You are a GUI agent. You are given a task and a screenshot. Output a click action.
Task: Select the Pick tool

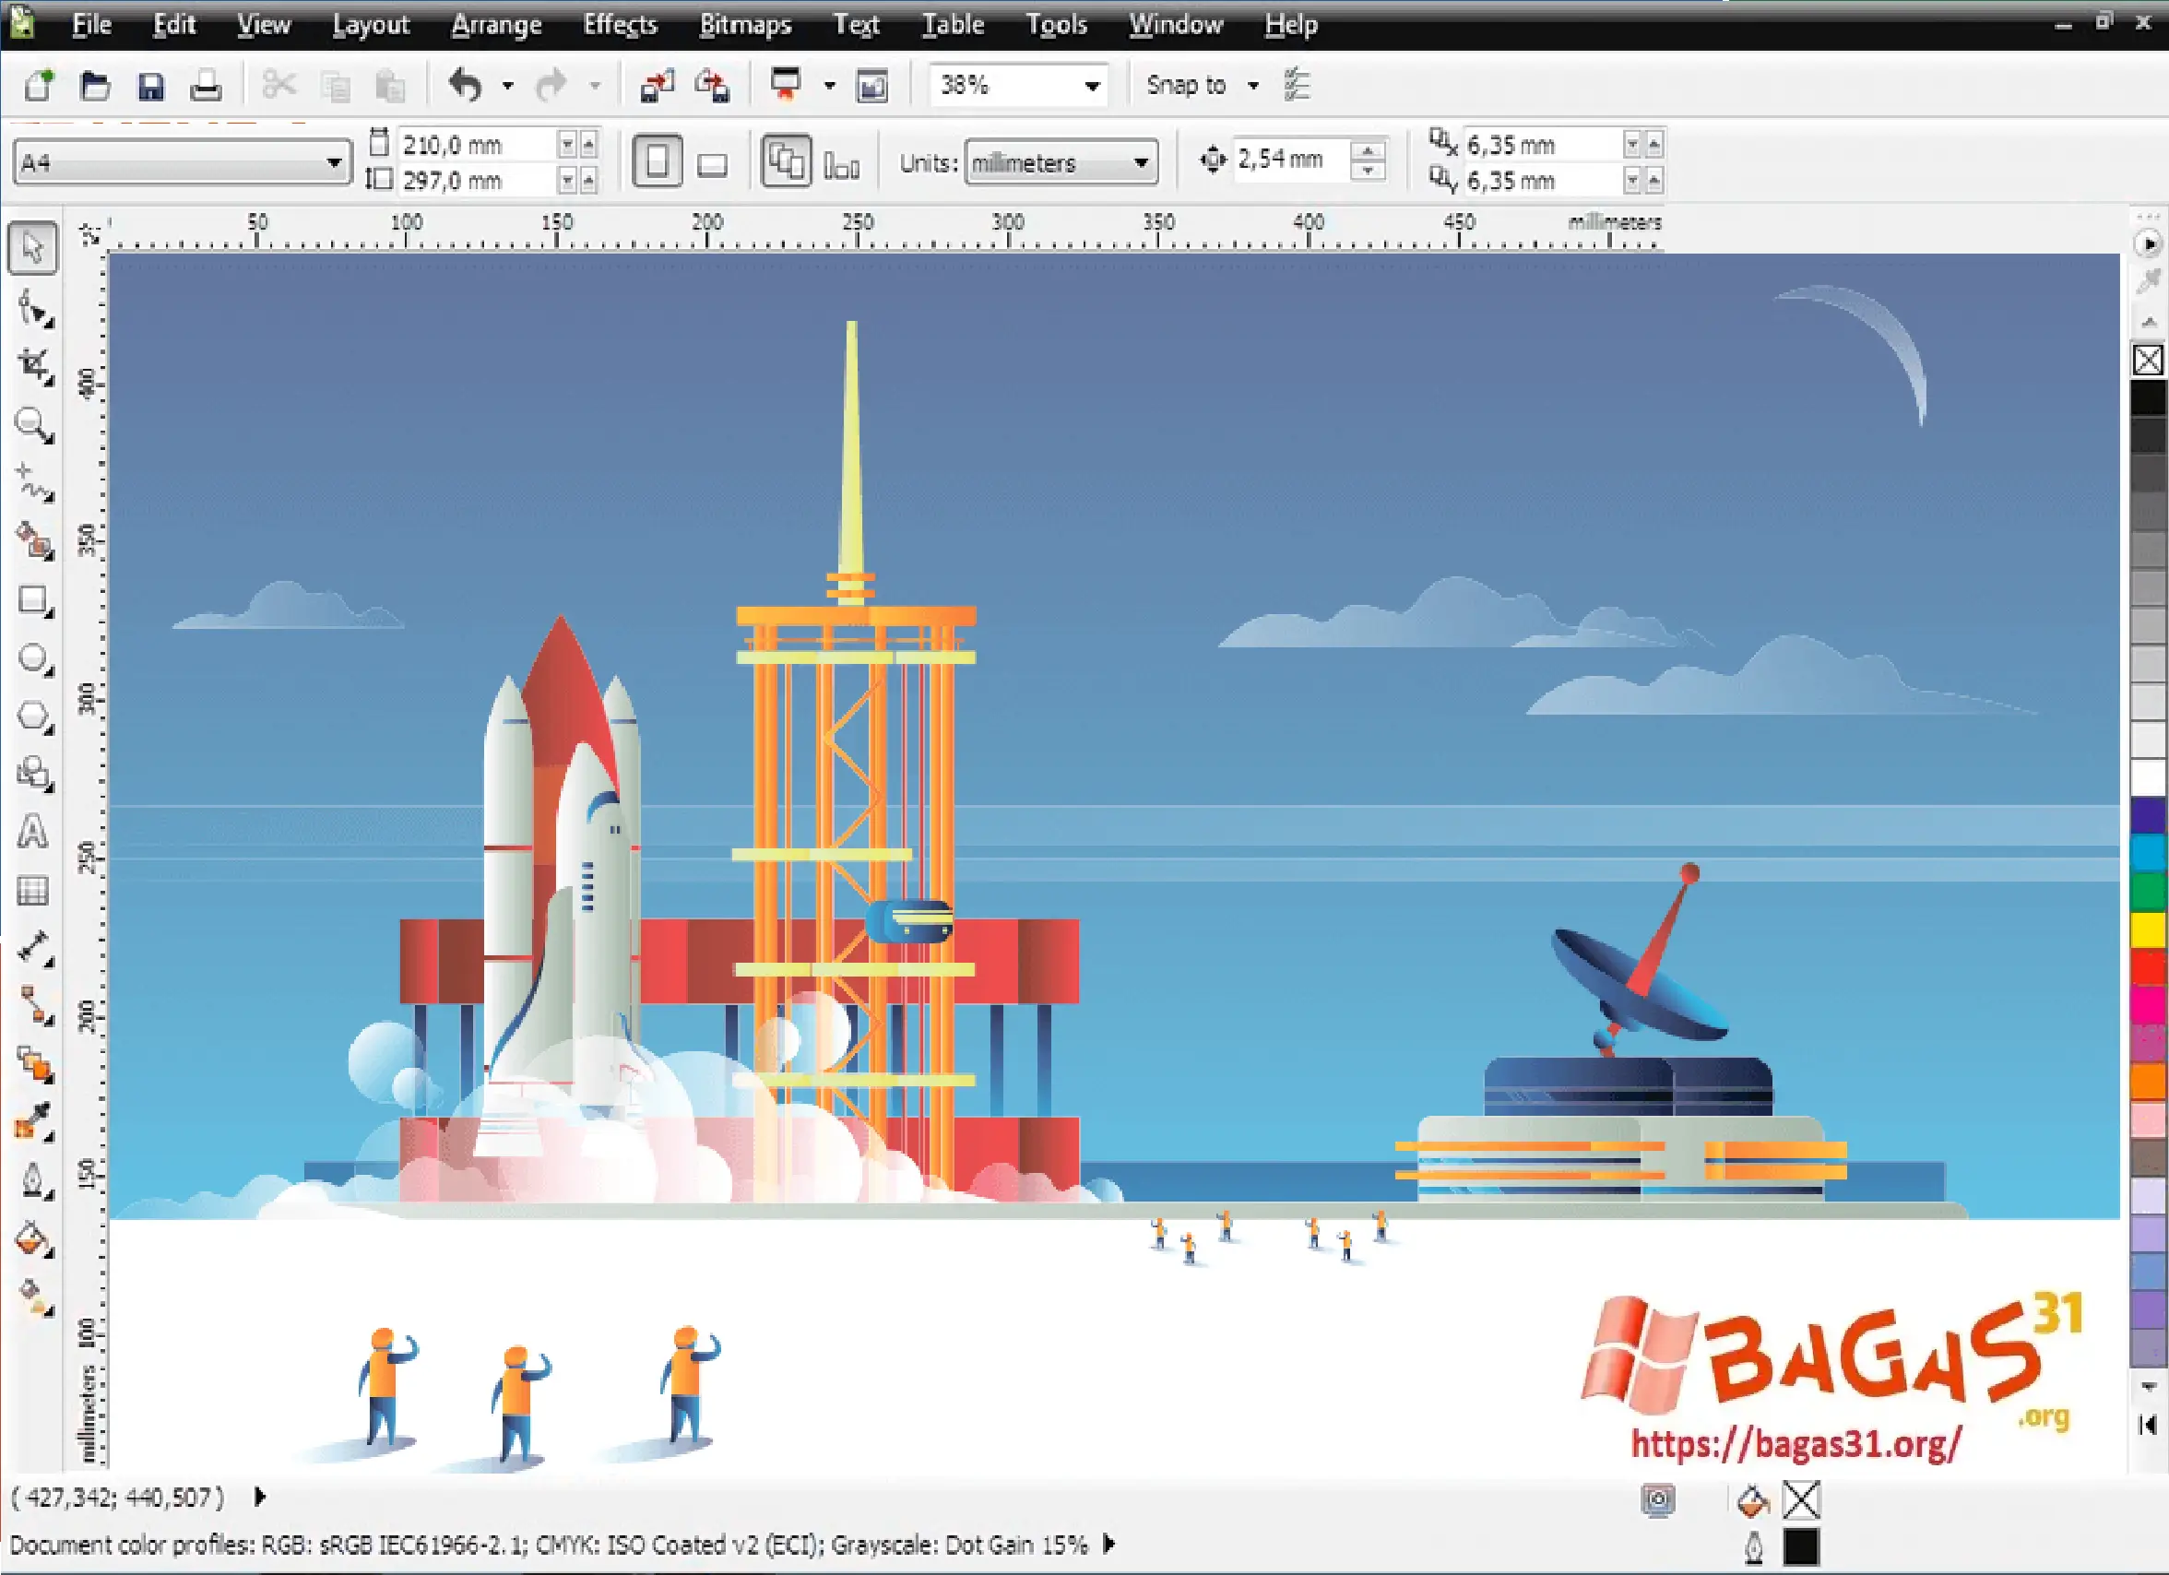click(x=31, y=247)
